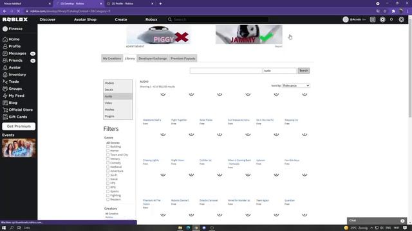
Task: Play the Stepping Up audio preview
Action: [304, 94]
